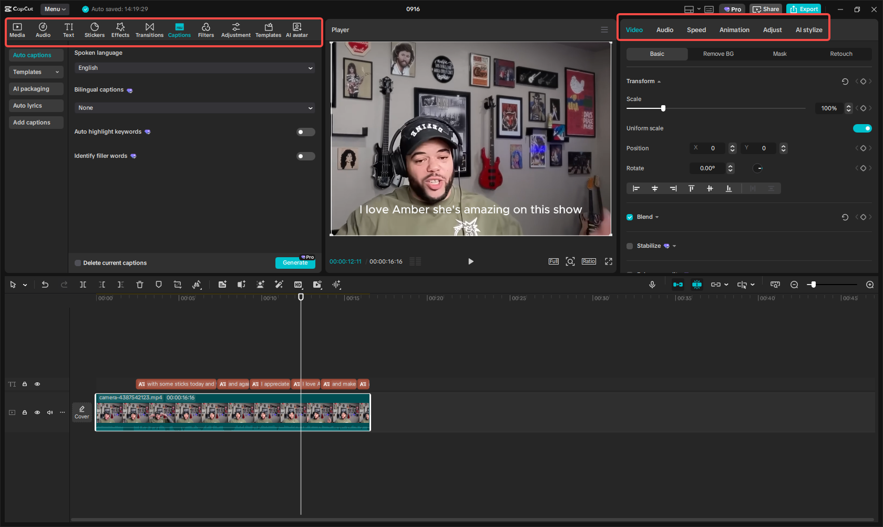Click the Export button
883x527 pixels.
pyautogui.click(x=804, y=9)
